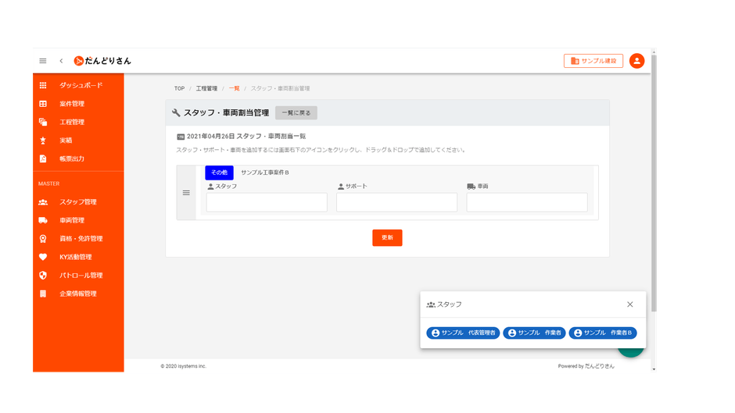Click the back chevron arrow in header

[x=61, y=61]
